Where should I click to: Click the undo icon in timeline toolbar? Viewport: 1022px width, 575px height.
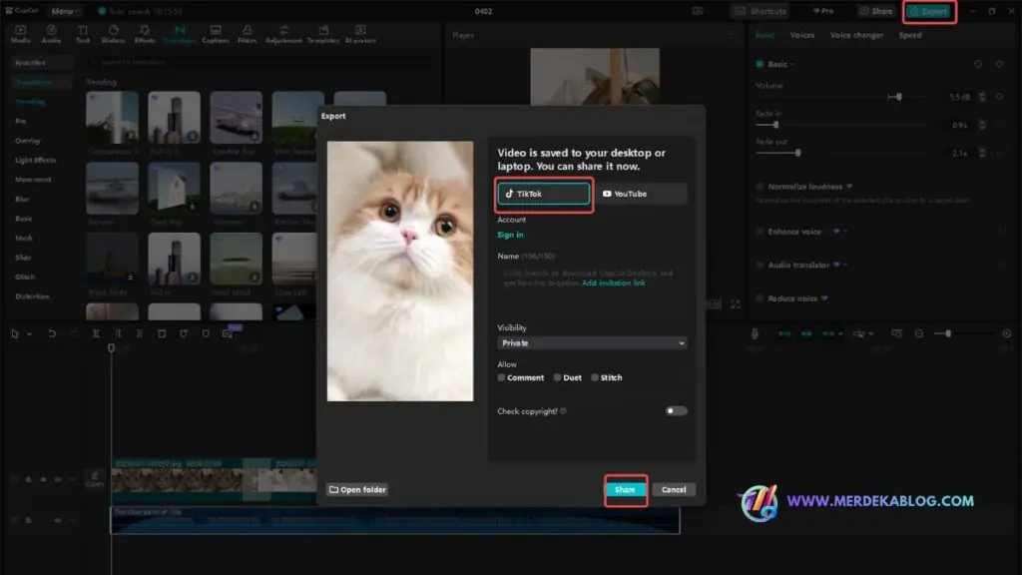52,333
